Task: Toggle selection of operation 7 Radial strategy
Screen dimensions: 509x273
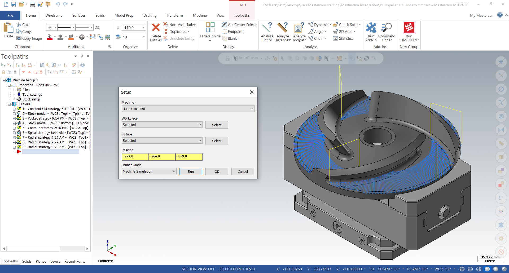Action: tap(19, 137)
